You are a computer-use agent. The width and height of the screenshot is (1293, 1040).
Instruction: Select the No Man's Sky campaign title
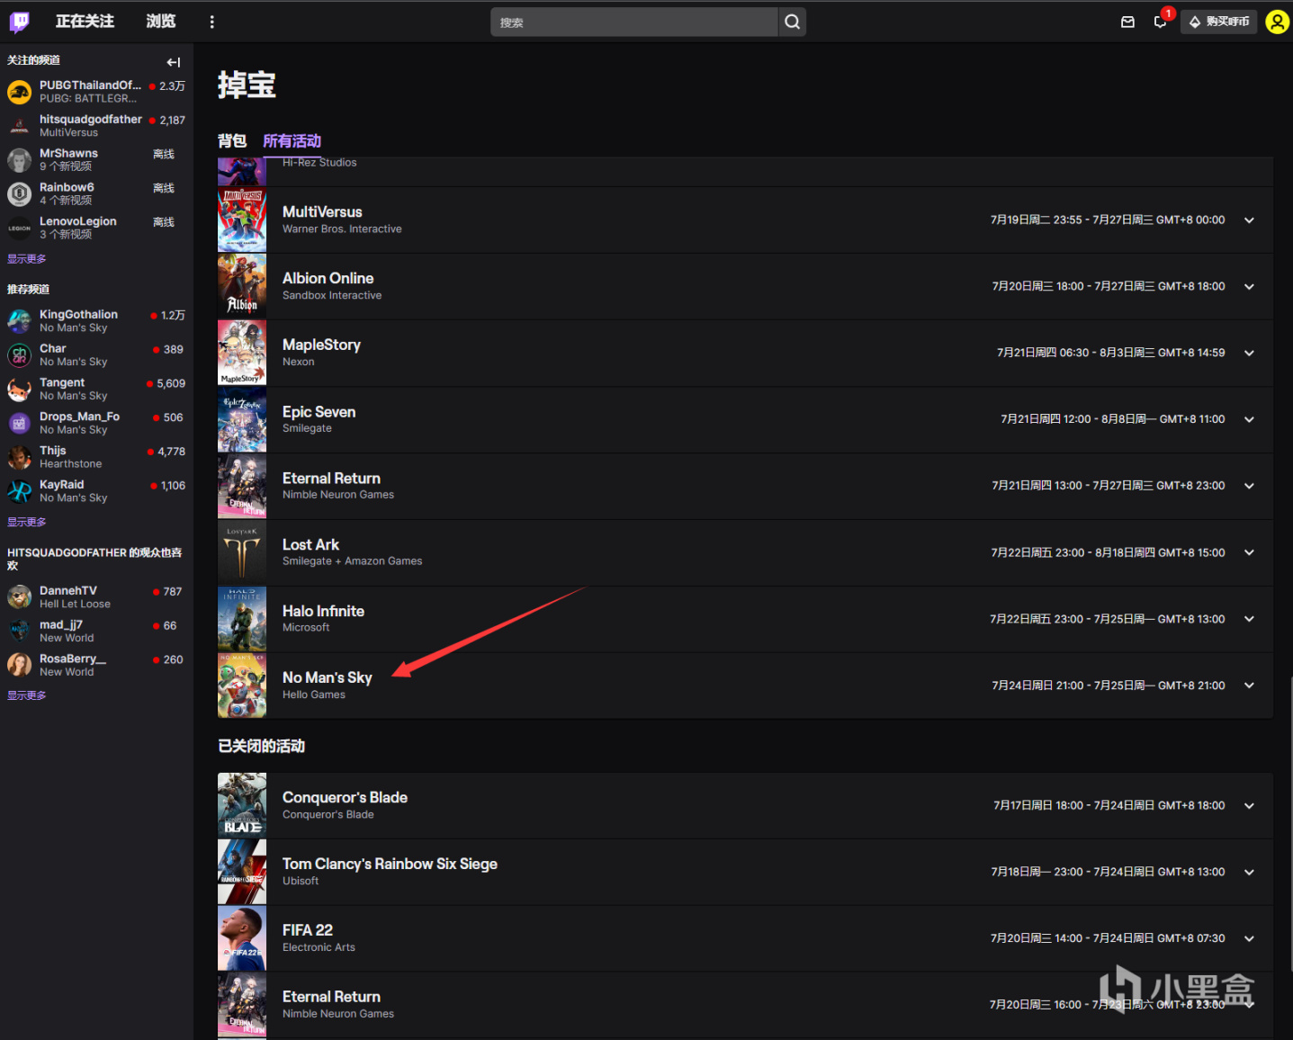tap(328, 677)
